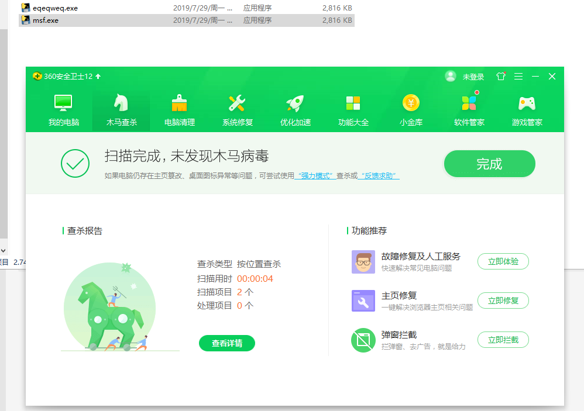Select eqeqweq.exe in the file list
Viewport: 584px width, 411px height.
tap(186, 8)
